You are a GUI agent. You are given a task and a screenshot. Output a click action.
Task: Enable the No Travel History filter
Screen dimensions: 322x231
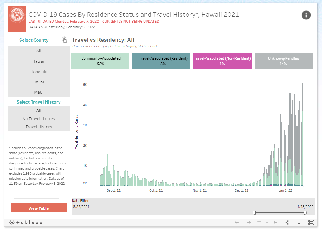[x=39, y=118]
